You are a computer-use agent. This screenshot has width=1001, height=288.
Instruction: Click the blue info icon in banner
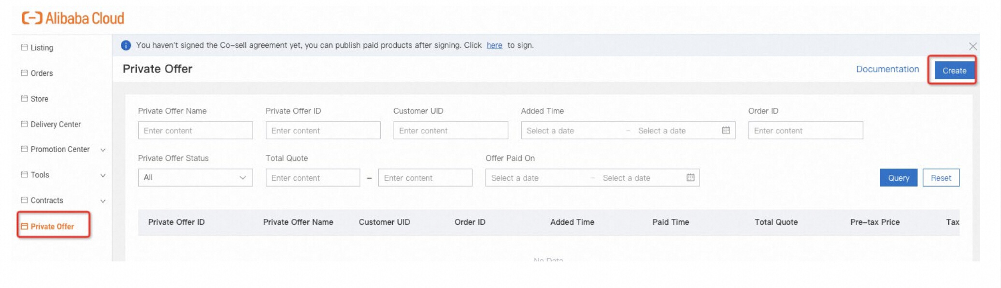point(126,45)
